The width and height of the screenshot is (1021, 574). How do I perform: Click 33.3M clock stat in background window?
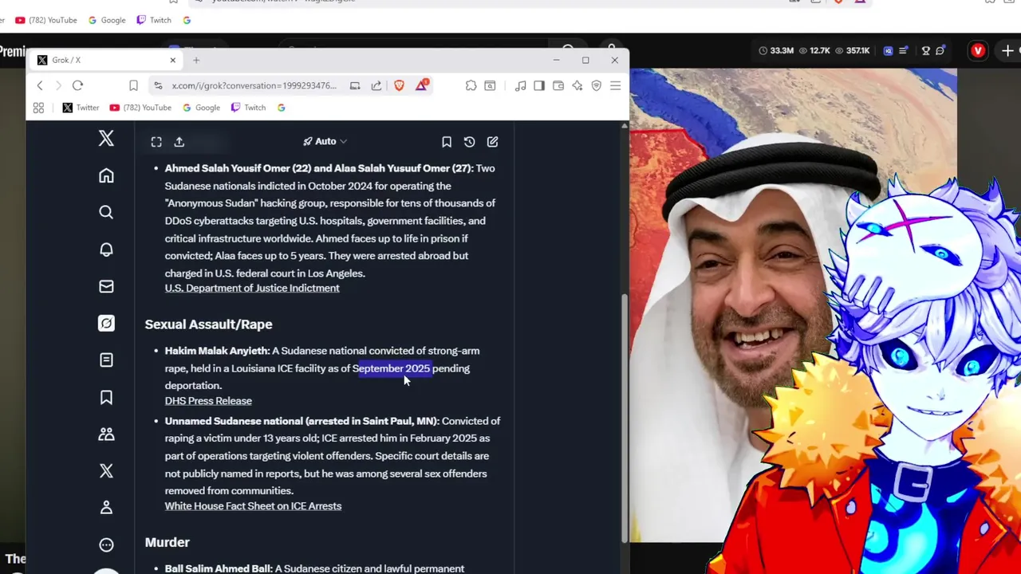775,50
